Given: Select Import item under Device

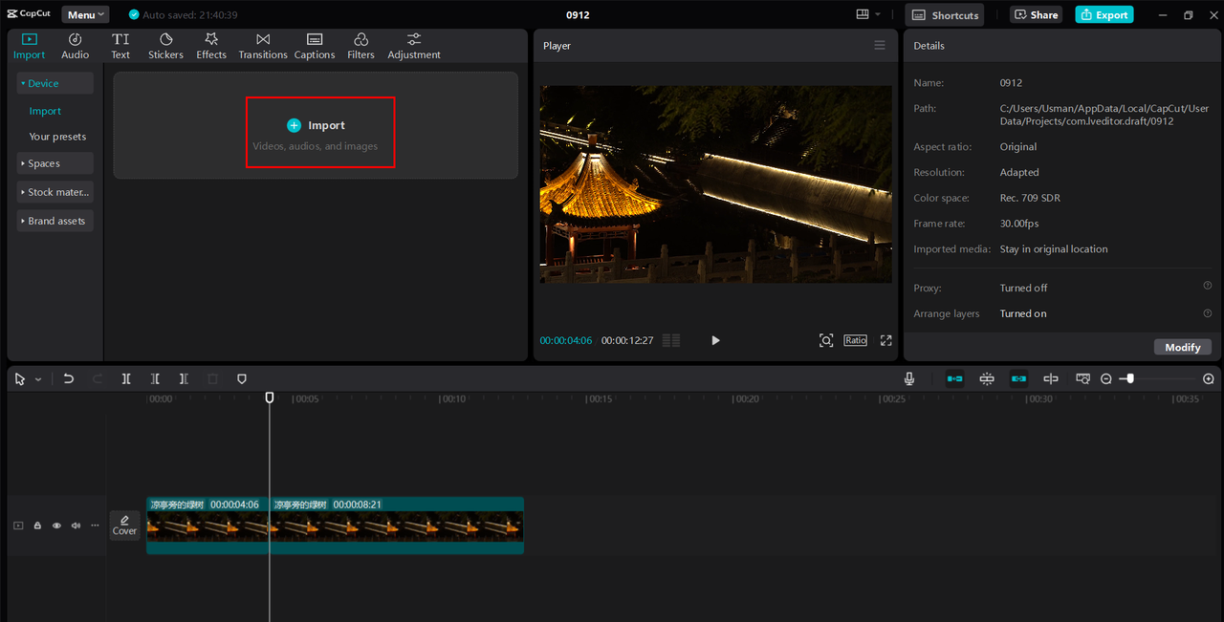Looking at the screenshot, I should click(45, 111).
